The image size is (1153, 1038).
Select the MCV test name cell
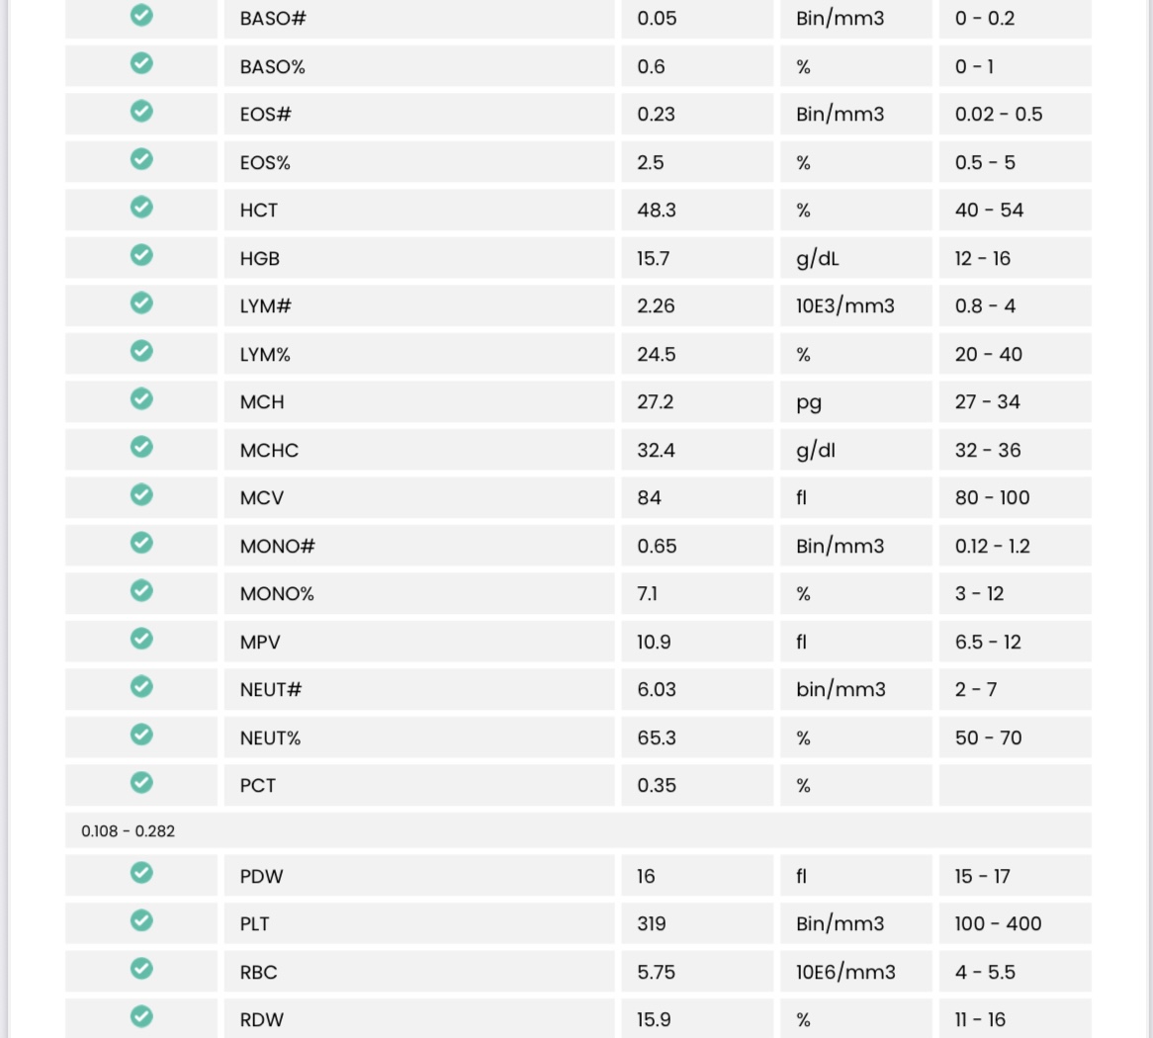(x=262, y=498)
